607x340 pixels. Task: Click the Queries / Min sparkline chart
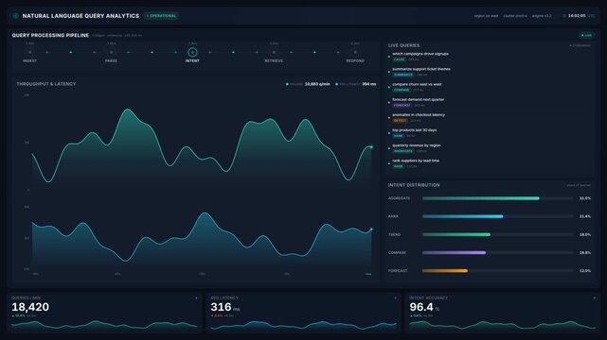coord(104,325)
